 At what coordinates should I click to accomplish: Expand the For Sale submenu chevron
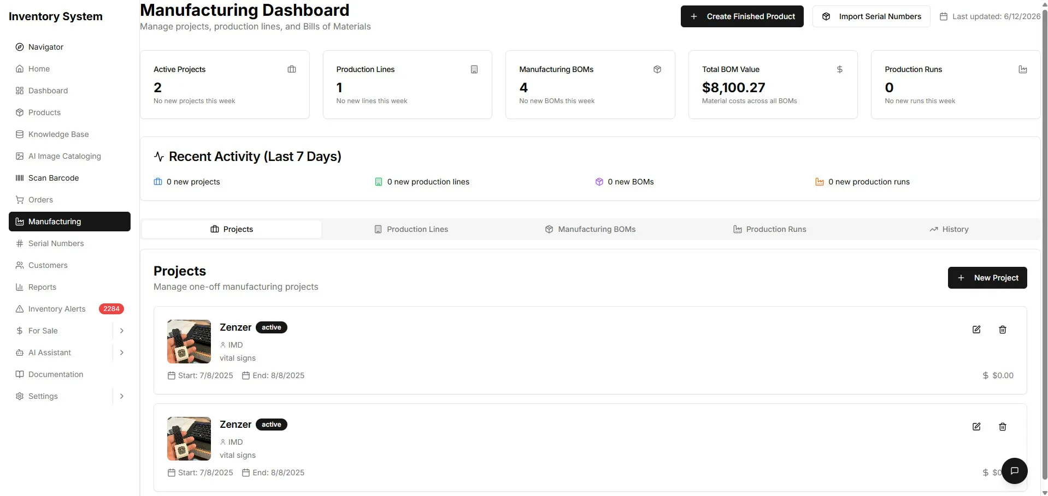click(x=122, y=331)
